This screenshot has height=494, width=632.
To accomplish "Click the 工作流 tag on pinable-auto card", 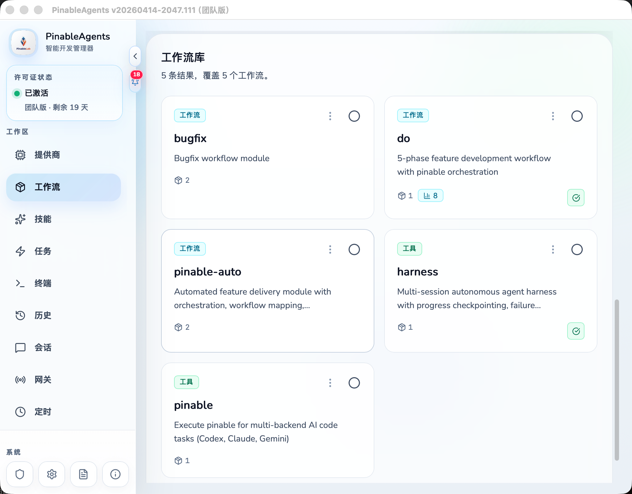I will click(x=190, y=249).
